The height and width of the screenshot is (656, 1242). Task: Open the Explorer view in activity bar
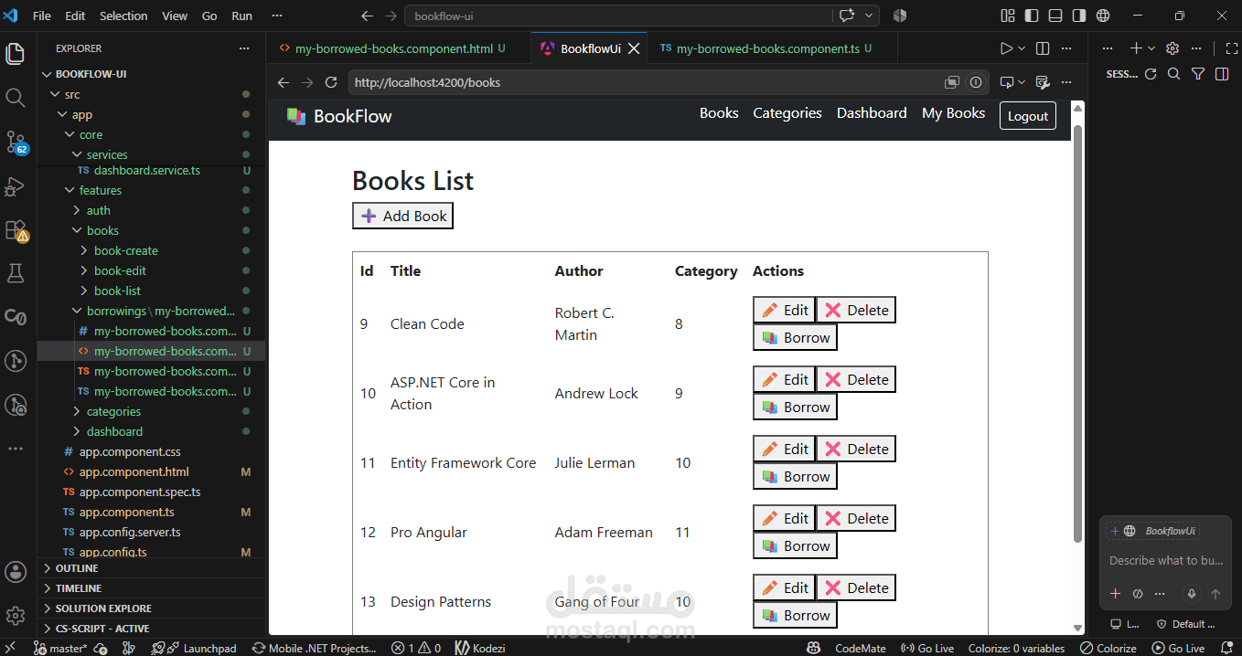click(16, 53)
